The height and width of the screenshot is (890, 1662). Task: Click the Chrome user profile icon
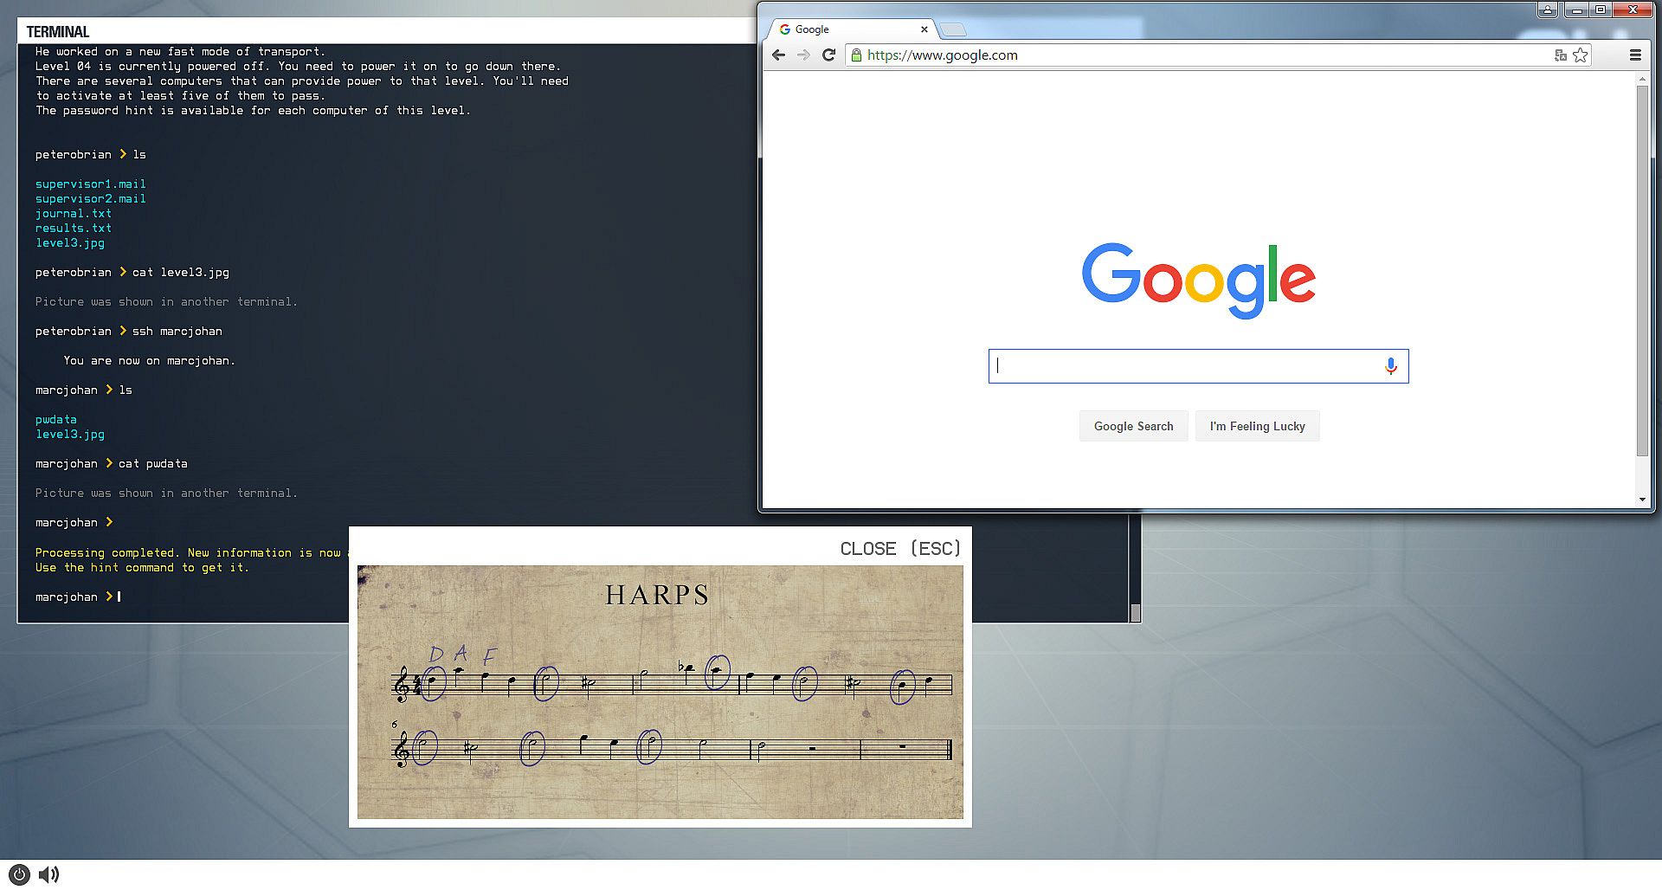pos(1548,10)
